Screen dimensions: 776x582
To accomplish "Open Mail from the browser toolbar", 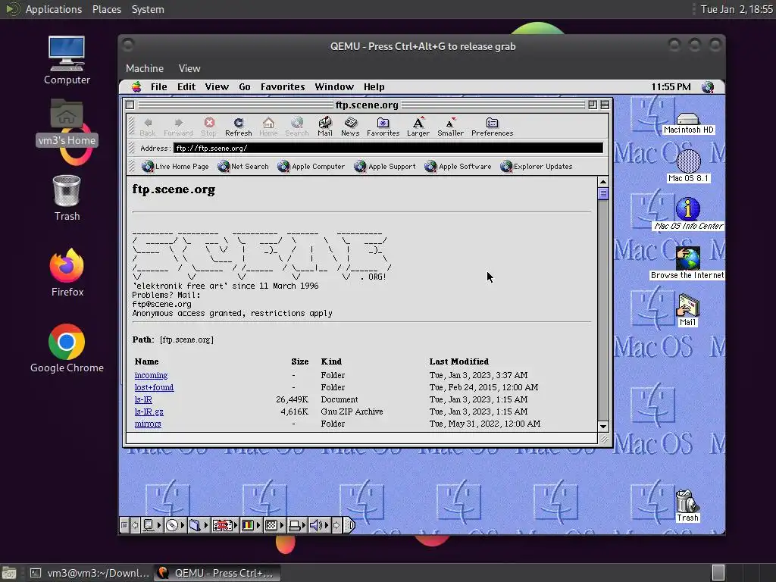I will [x=325, y=127].
